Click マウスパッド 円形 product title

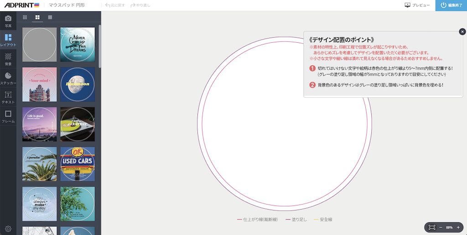click(x=67, y=5)
